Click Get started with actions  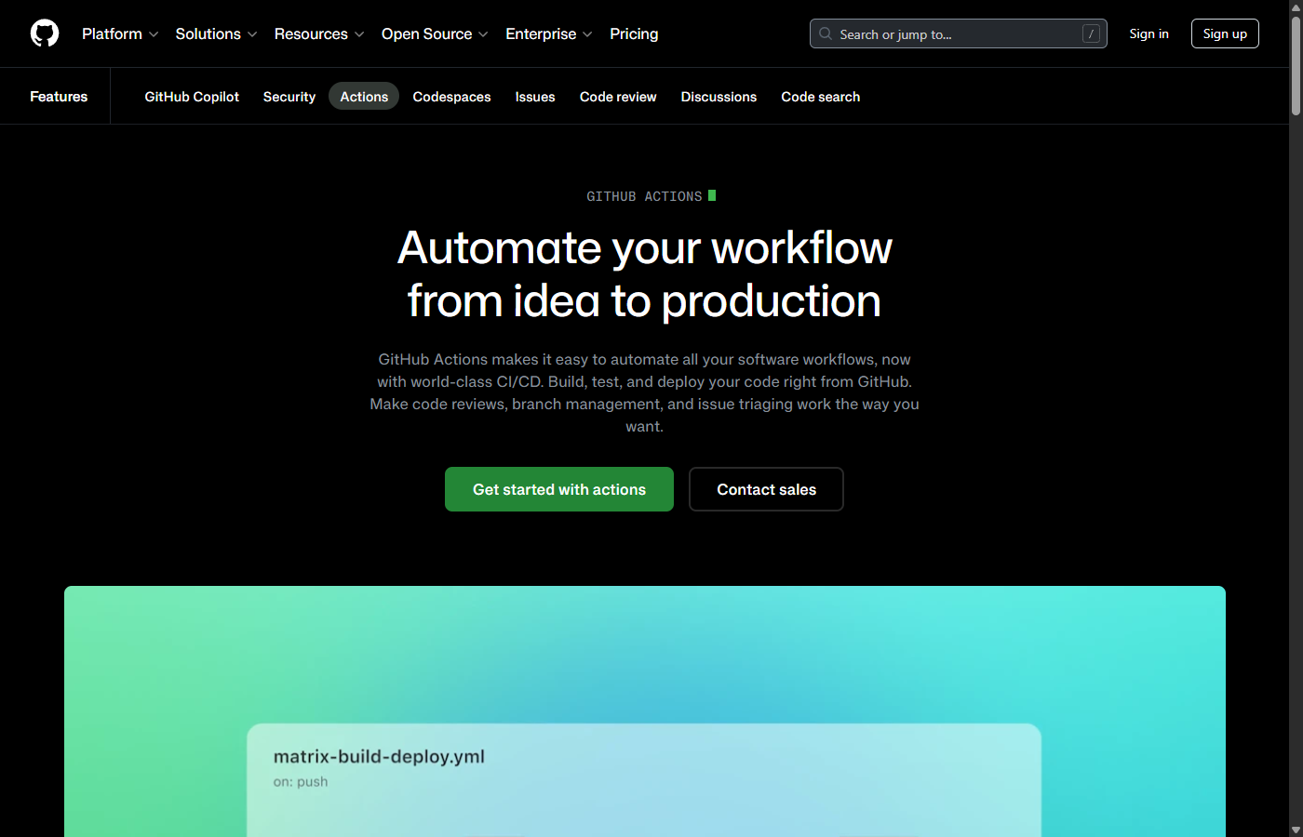(x=558, y=488)
